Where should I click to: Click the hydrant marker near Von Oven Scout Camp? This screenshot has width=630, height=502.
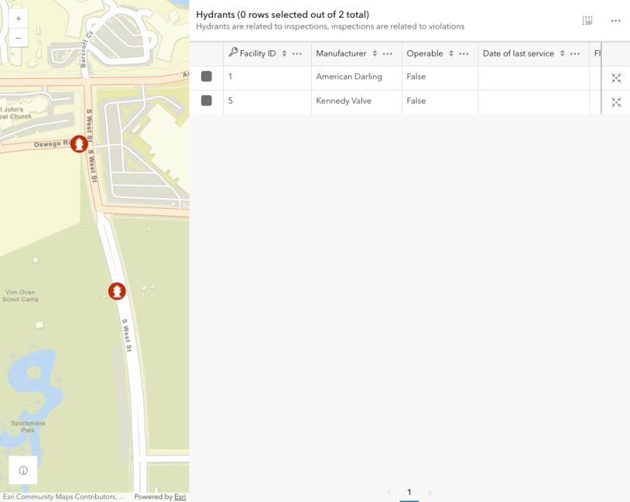click(x=117, y=291)
